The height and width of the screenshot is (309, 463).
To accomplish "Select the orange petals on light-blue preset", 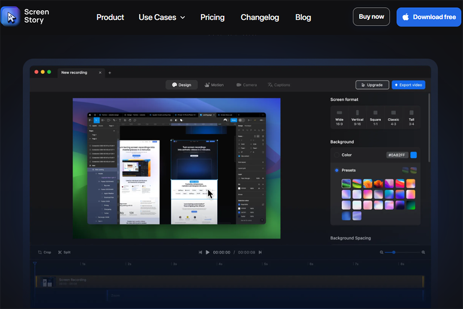I will pos(368,183).
